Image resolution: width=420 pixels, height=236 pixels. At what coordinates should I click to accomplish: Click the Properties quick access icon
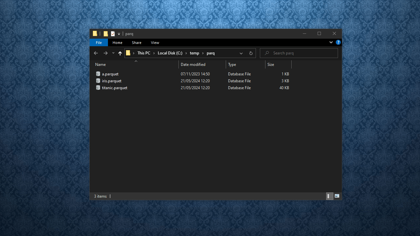pyautogui.click(x=113, y=34)
